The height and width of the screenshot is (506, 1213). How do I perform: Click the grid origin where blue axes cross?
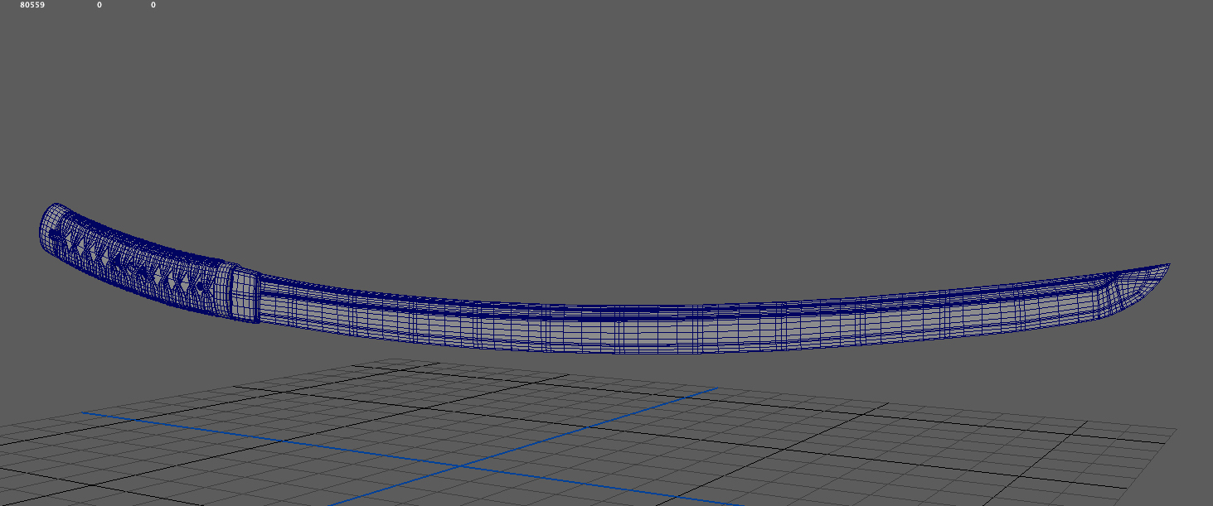click(461, 466)
